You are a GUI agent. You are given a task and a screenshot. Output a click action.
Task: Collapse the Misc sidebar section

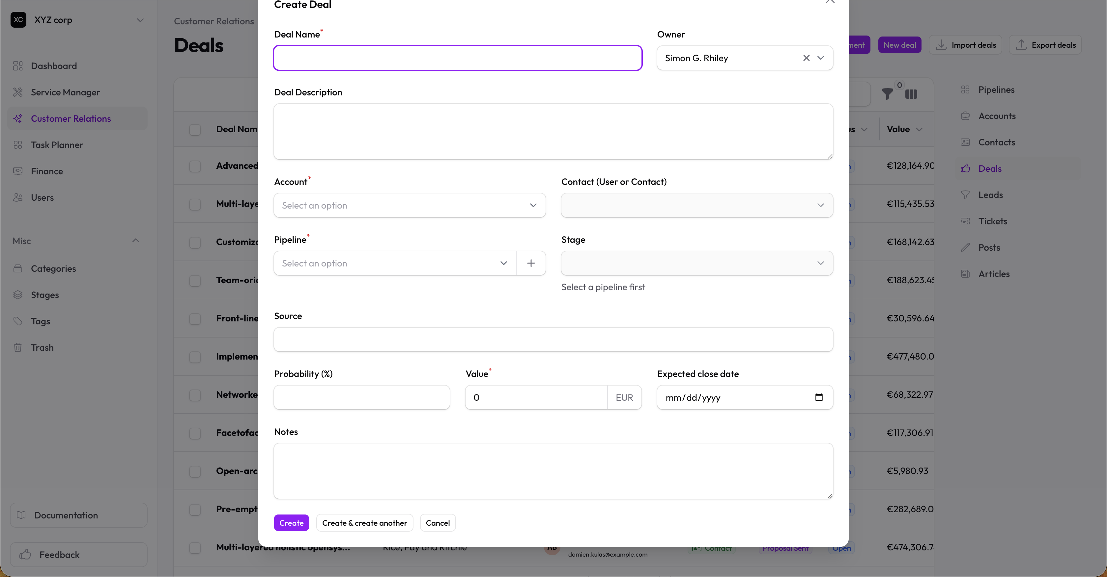[136, 241]
